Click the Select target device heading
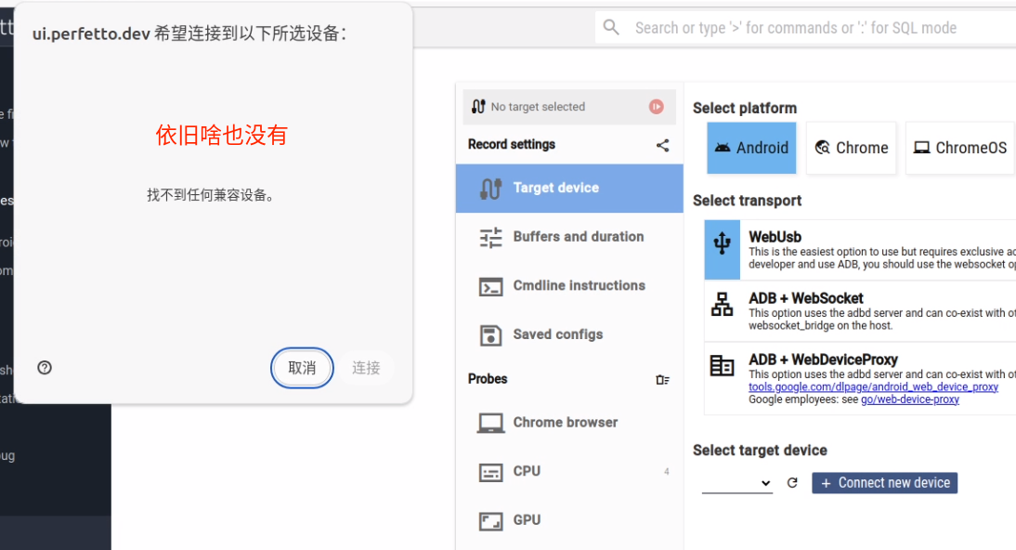The height and width of the screenshot is (550, 1016). 760,451
